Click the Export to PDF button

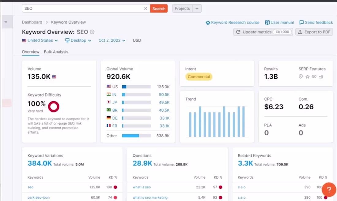[314, 32]
